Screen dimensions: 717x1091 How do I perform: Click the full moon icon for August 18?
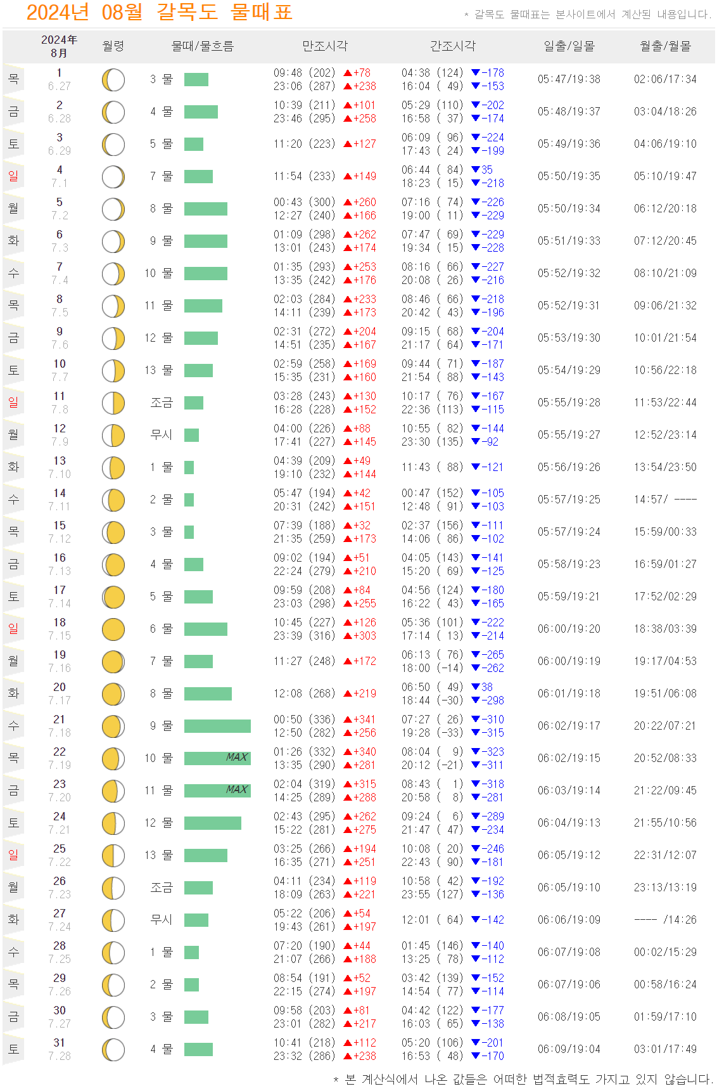pyautogui.click(x=113, y=629)
